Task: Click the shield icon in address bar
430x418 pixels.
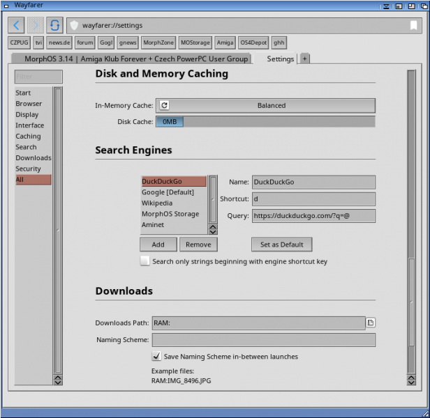Action: coord(74,26)
